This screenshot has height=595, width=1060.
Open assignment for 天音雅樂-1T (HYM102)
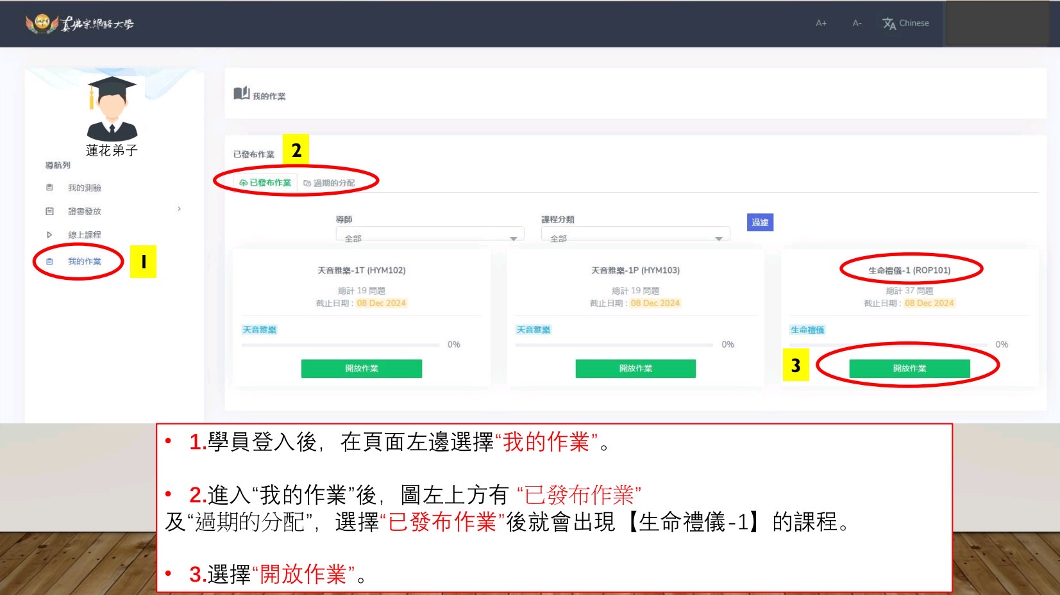coord(362,368)
